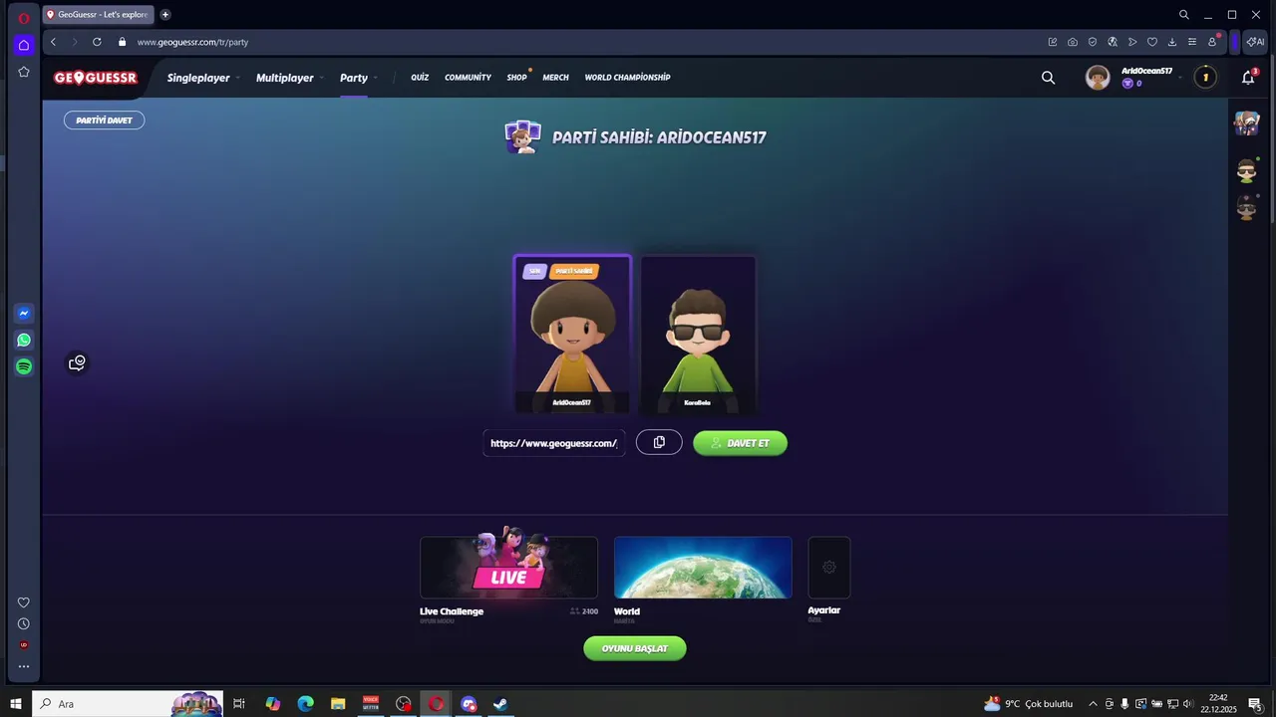
Task: Open Opera profile account icon
Action: pos(1212,42)
